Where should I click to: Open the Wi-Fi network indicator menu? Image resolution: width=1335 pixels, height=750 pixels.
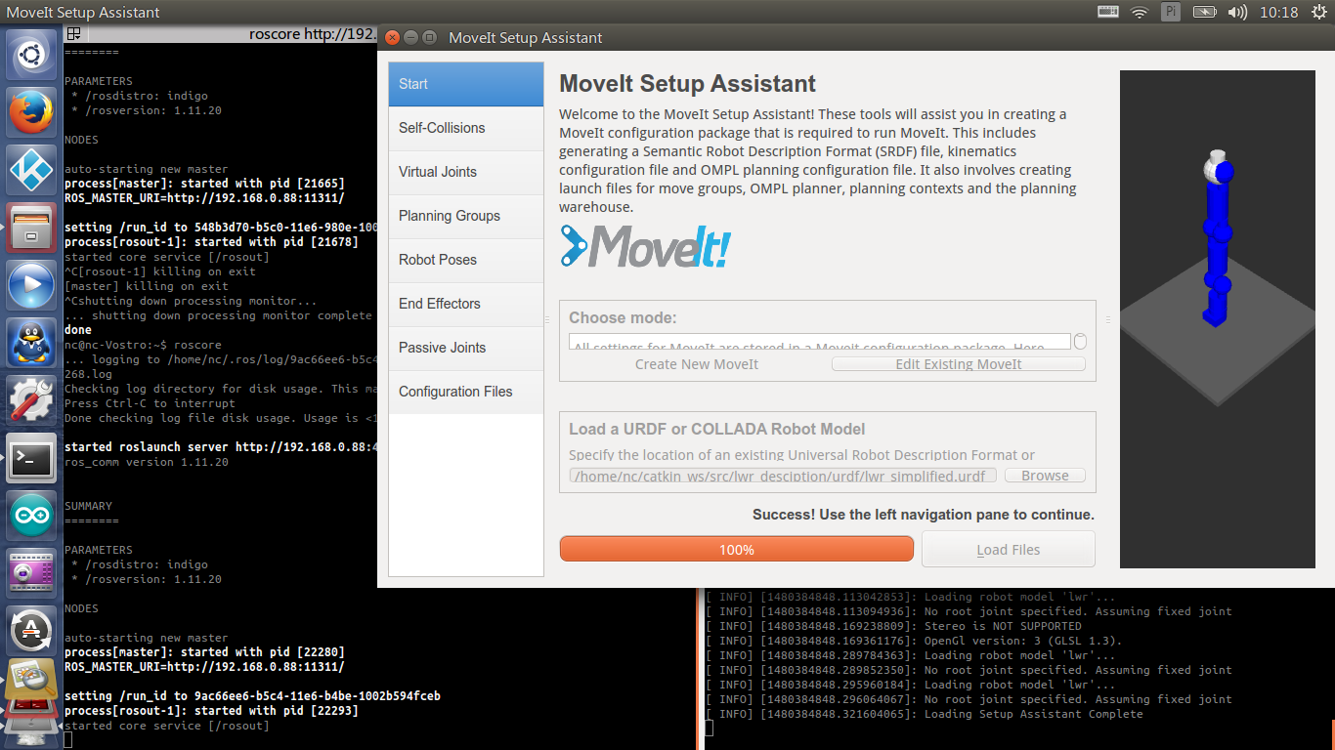click(x=1140, y=13)
